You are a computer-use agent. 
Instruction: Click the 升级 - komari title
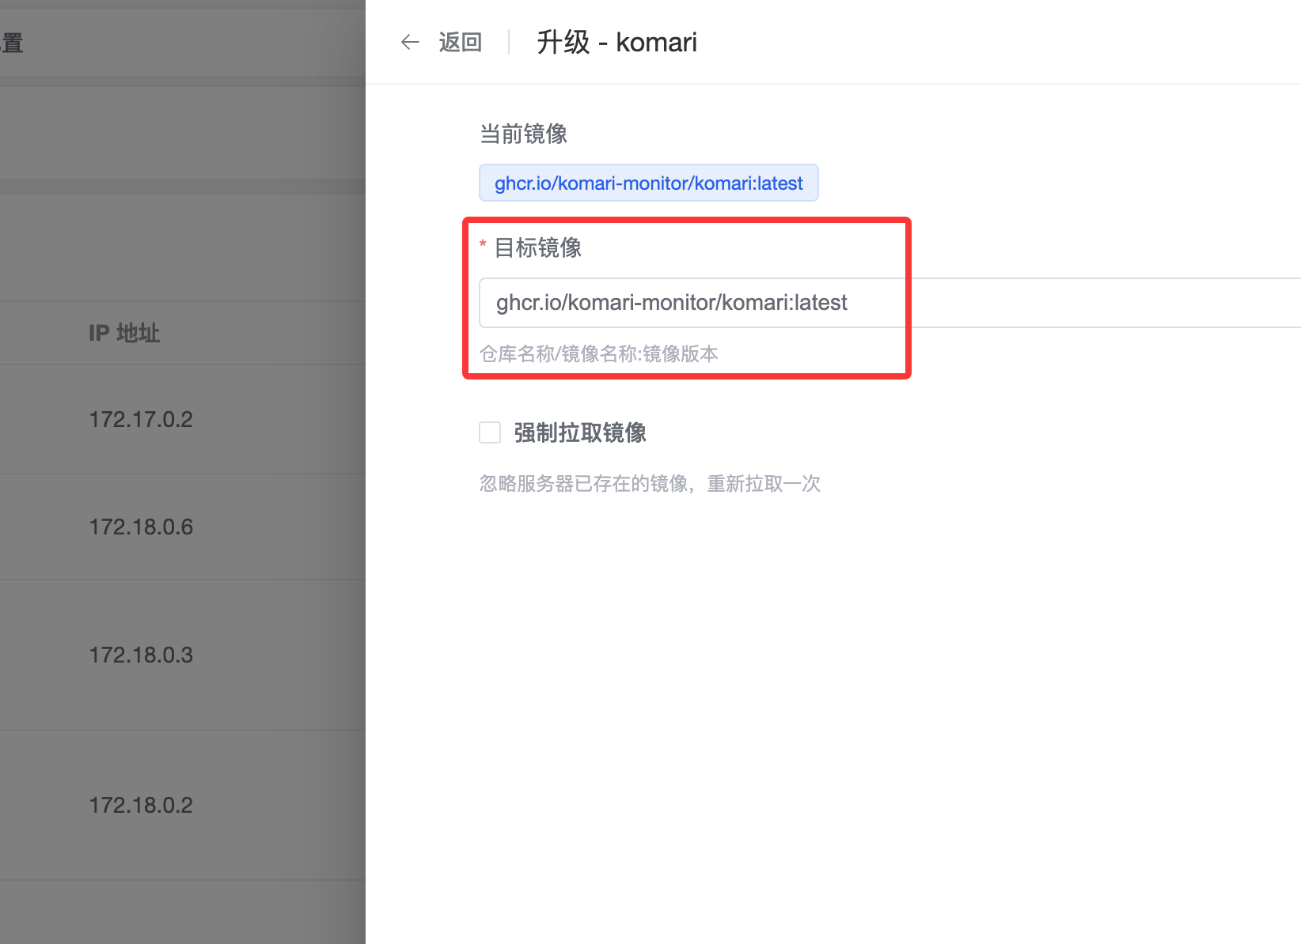click(617, 42)
